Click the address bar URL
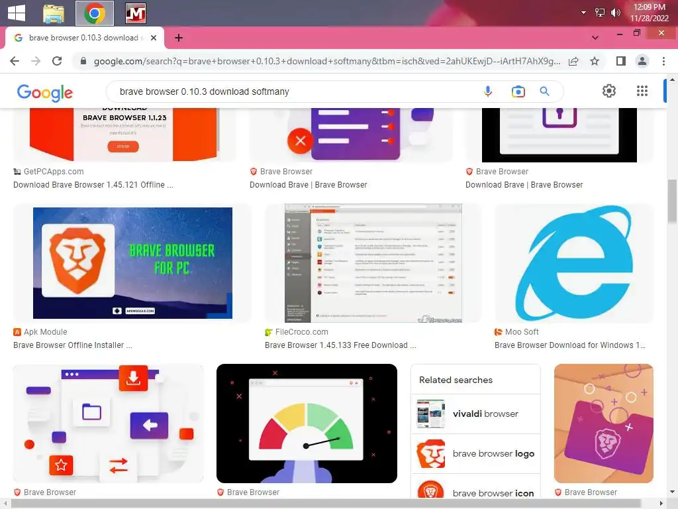This screenshot has height=509, width=678. [327, 62]
